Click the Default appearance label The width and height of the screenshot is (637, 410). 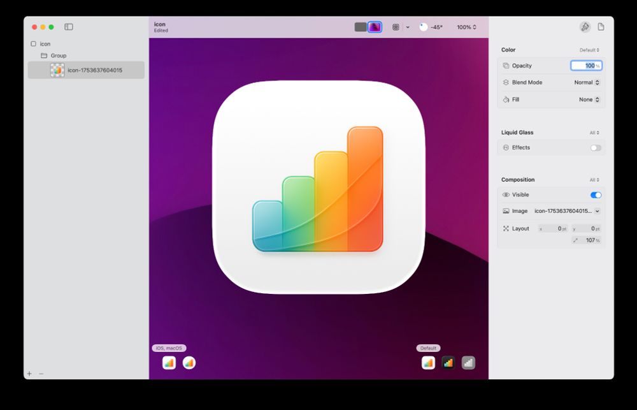pyautogui.click(x=428, y=348)
